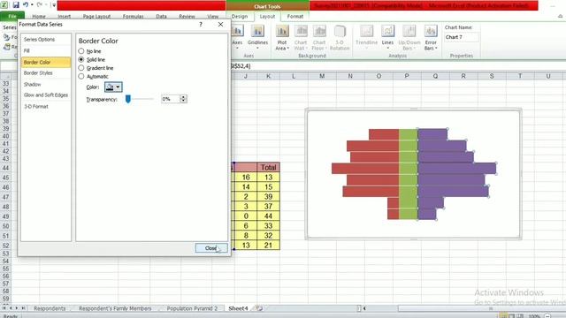
Task: Click the zoom out minus button
Action: coord(547,316)
